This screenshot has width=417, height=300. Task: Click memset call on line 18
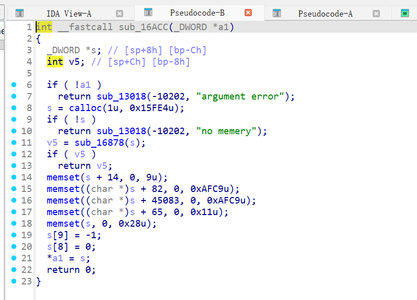63,224
